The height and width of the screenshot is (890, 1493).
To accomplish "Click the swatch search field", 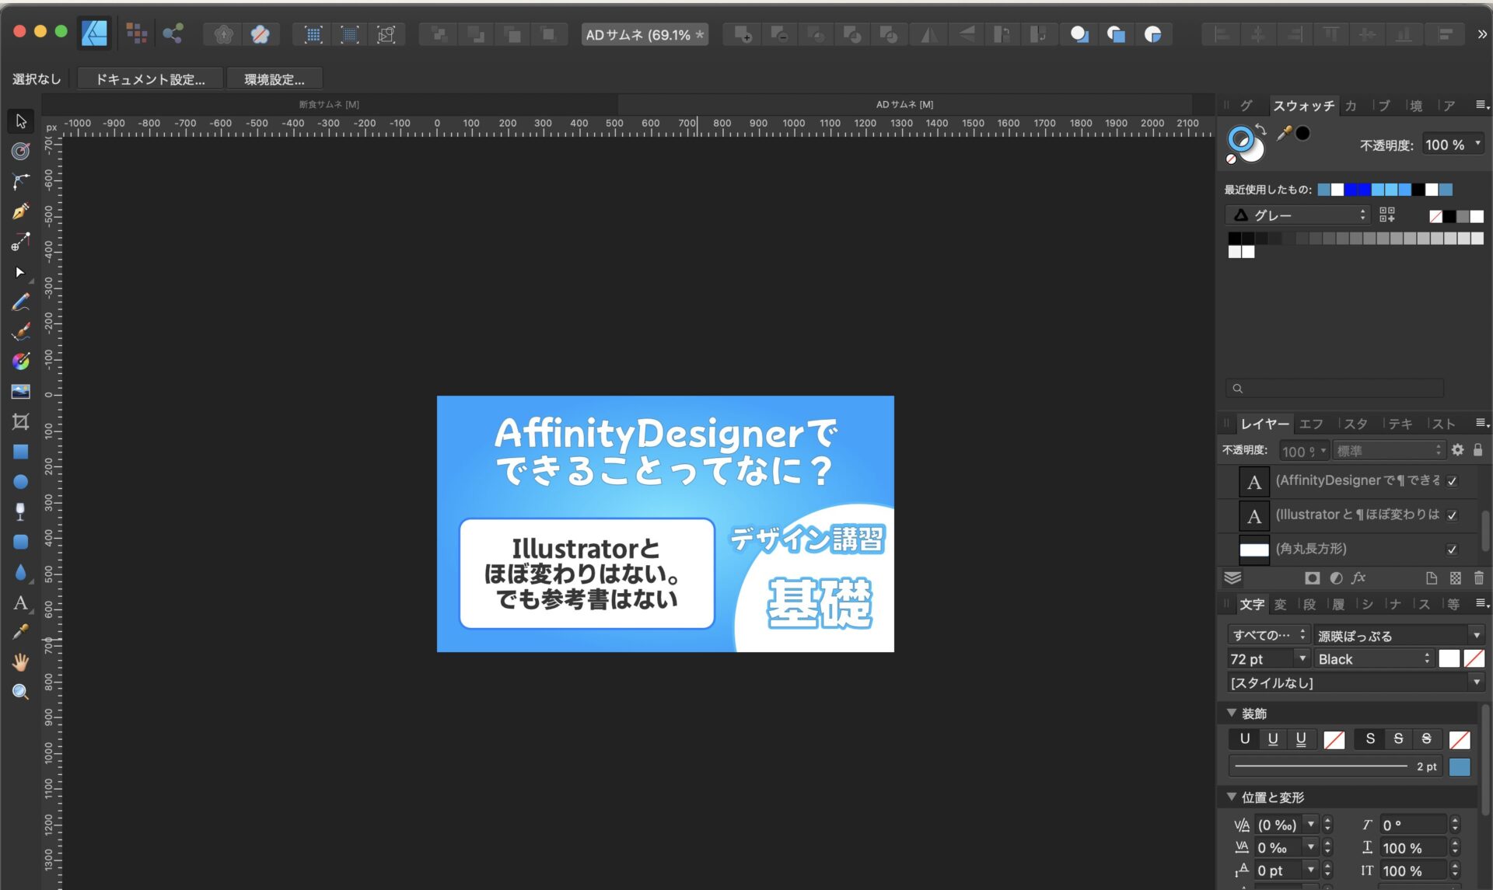I will point(1334,388).
